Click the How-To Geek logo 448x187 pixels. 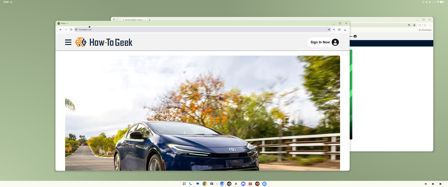click(x=104, y=42)
